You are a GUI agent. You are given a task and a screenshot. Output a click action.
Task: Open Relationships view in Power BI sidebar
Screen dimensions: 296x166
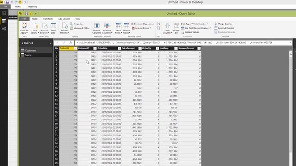tap(4, 29)
